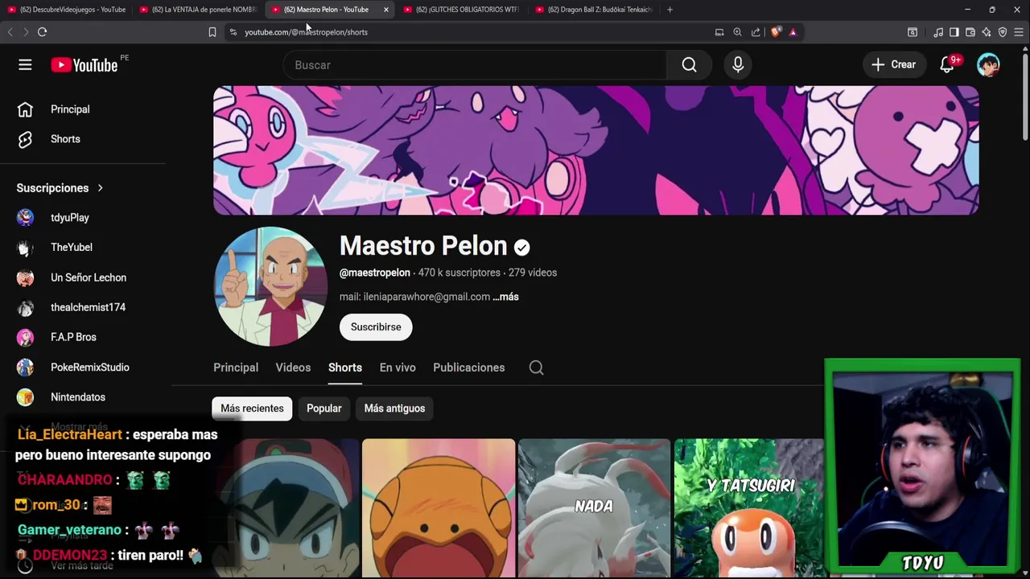Search within the channel using the magnifier
The height and width of the screenshot is (579, 1030).
pyautogui.click(x=536, y=368)
